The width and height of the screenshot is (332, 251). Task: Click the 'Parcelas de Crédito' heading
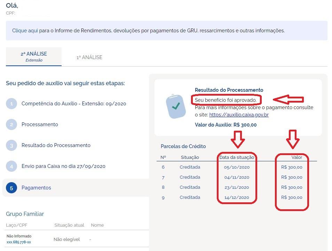183,146
